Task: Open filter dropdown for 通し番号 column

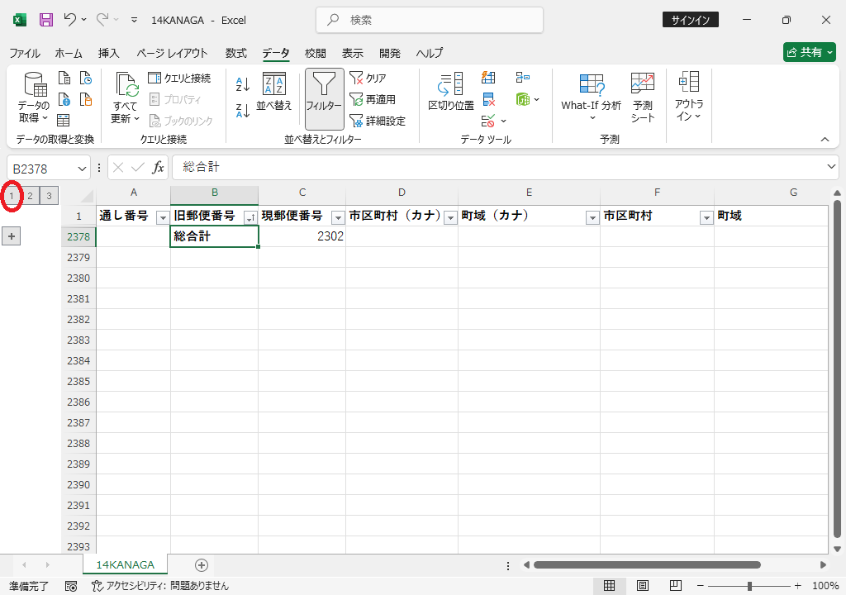Action: click(163, 217)
